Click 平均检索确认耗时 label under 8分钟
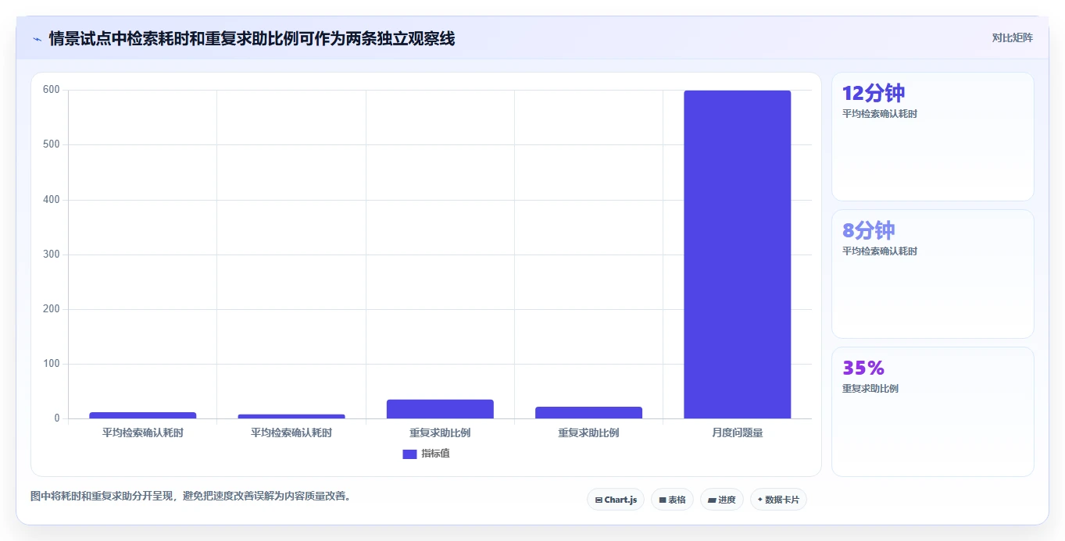Image resolution: width=1065 pixels, height=541 pixels. click(880, 251)
